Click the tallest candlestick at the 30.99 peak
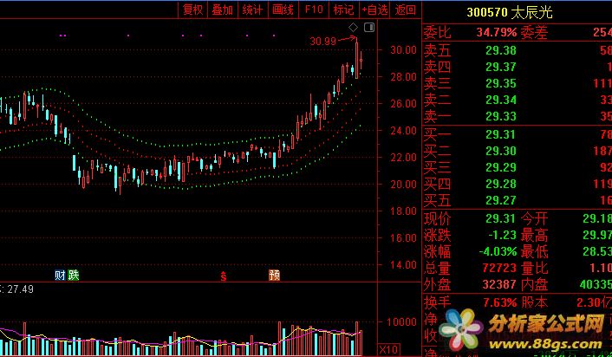The height and width of the screenshot is (357, 612). pos(357,59)
